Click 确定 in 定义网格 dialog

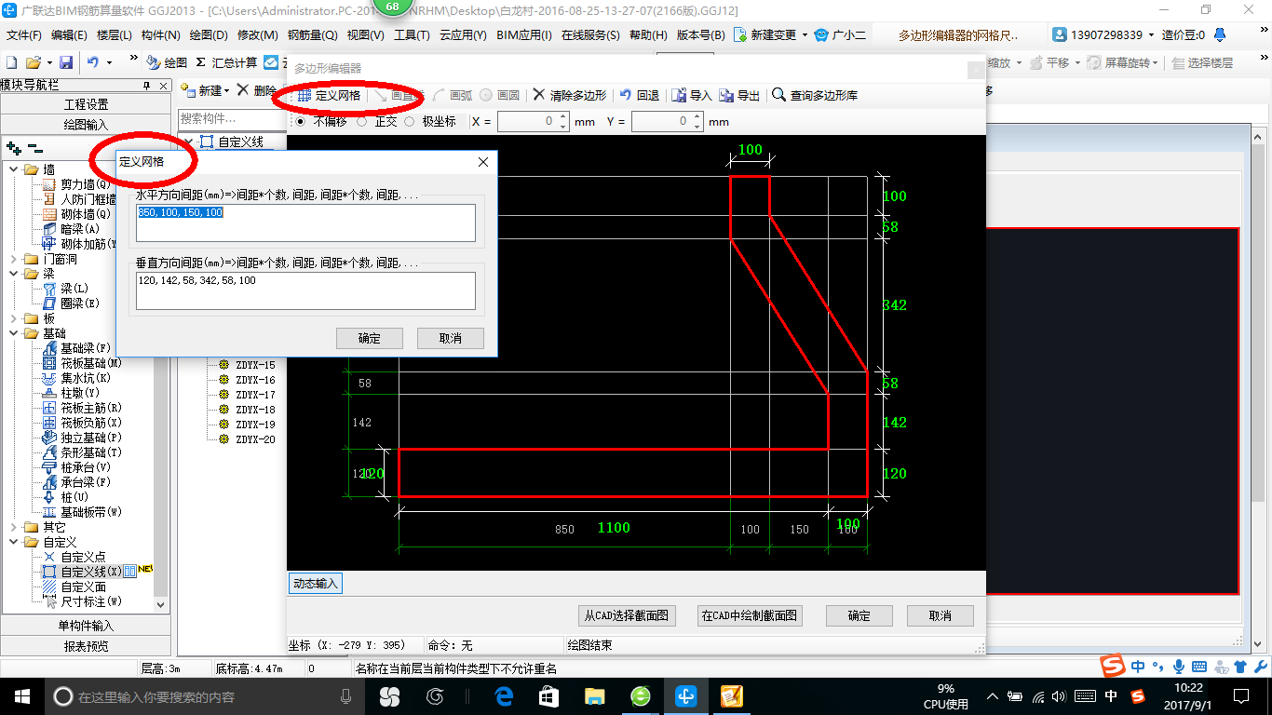(370, 338)
